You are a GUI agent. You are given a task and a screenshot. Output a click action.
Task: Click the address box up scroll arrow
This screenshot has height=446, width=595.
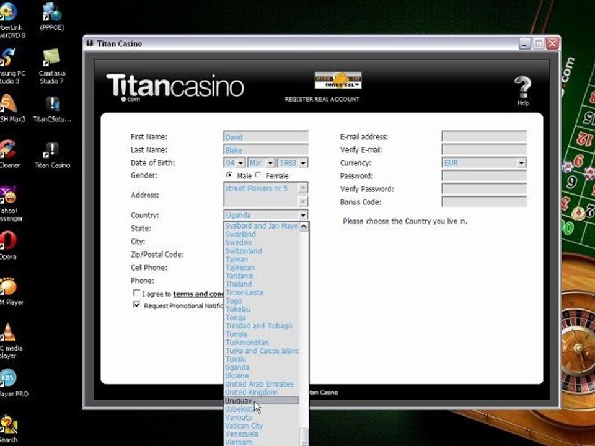pyautogui.click(x=303, y=188)
